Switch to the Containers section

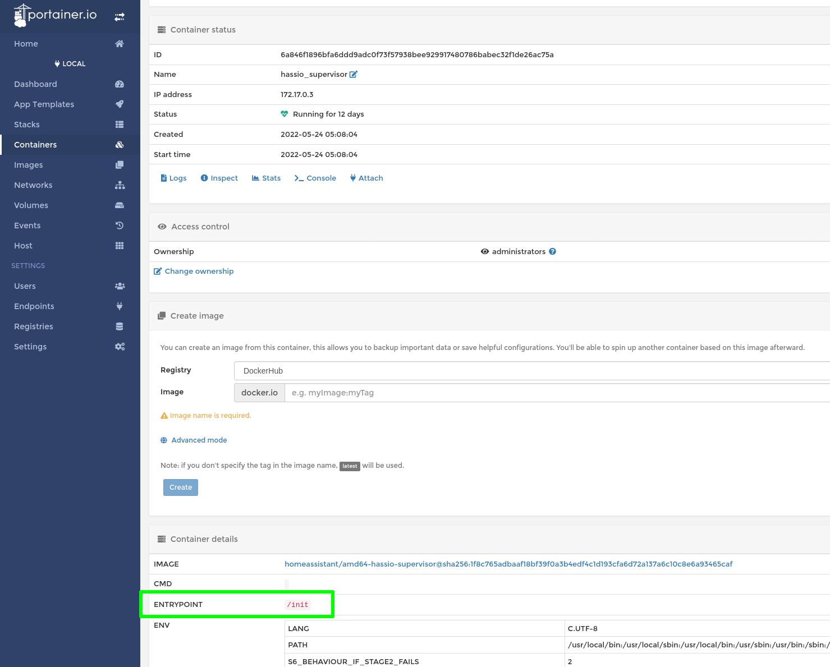click(35, 144)
